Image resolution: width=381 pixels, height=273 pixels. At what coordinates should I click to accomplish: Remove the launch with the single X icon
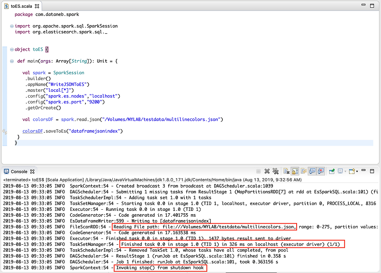click(267, 171)
